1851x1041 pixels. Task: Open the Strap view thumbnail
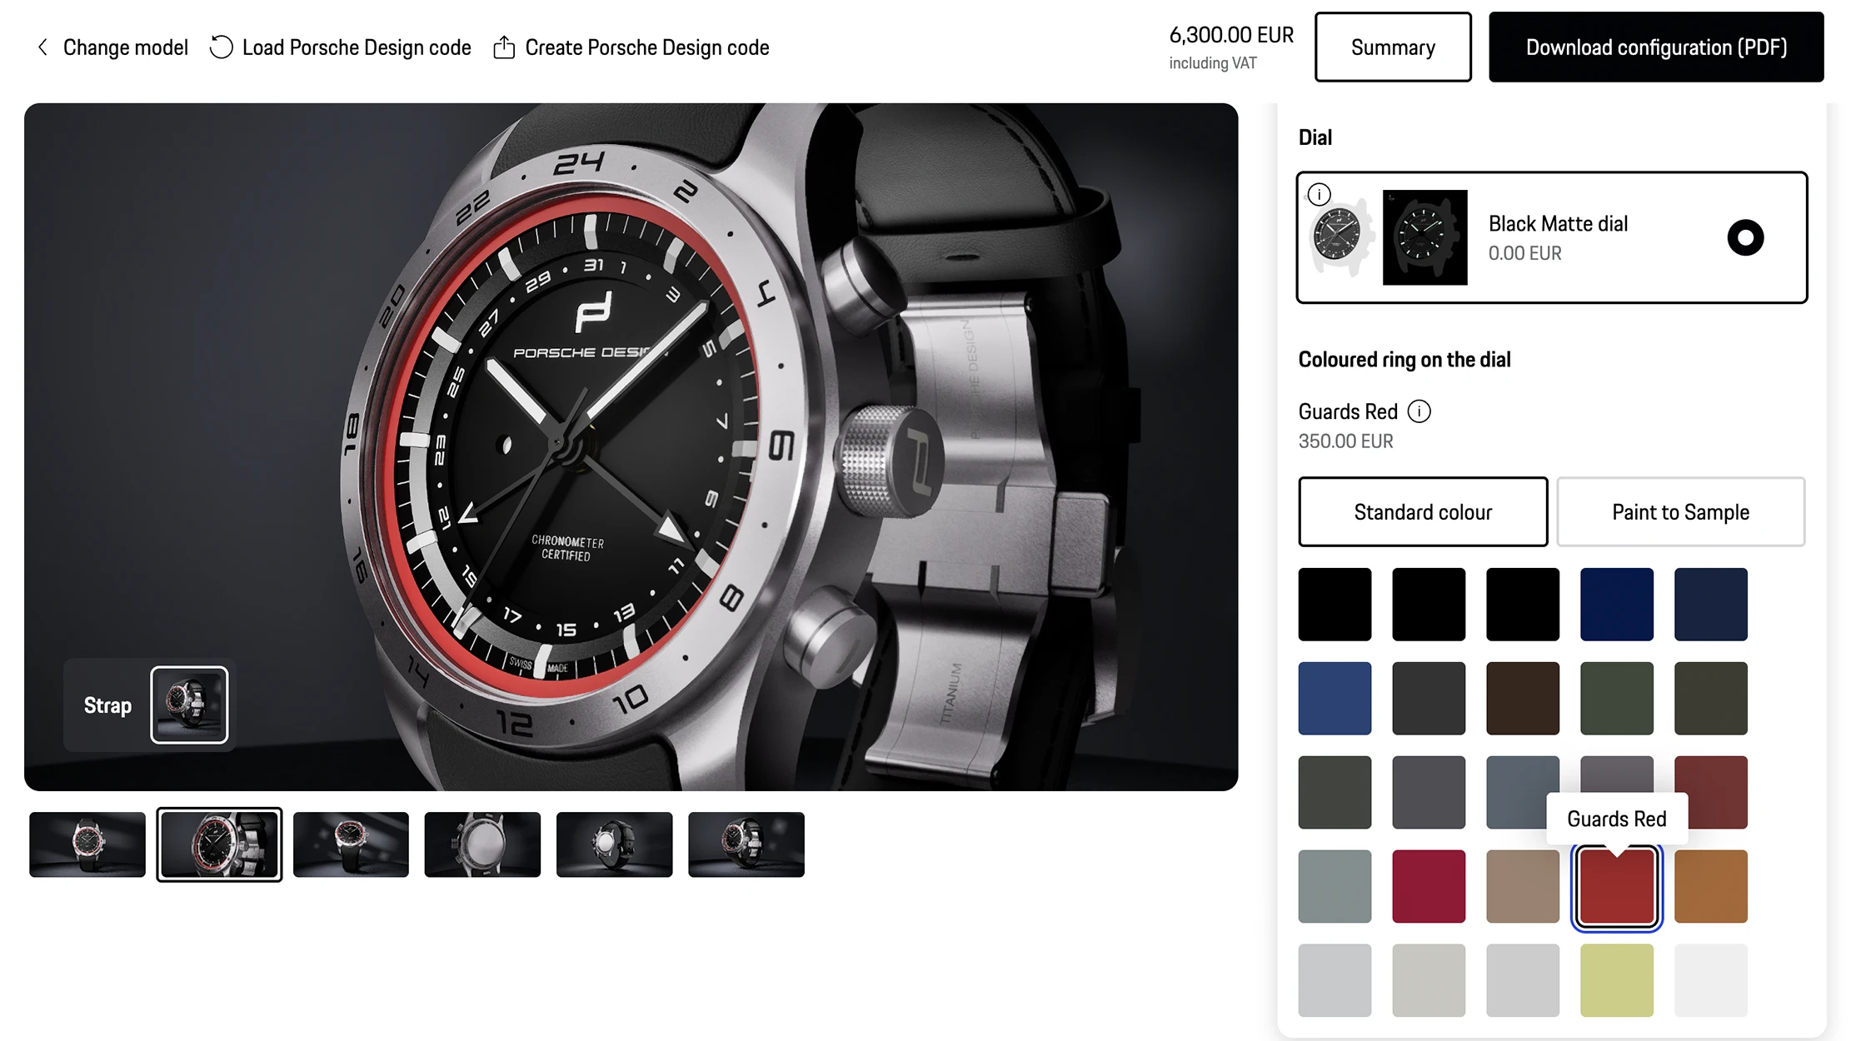coord(189,705)
